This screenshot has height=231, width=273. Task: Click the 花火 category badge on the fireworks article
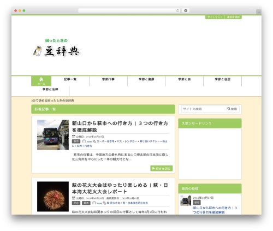pyautogui.click(x=76, y=203)
